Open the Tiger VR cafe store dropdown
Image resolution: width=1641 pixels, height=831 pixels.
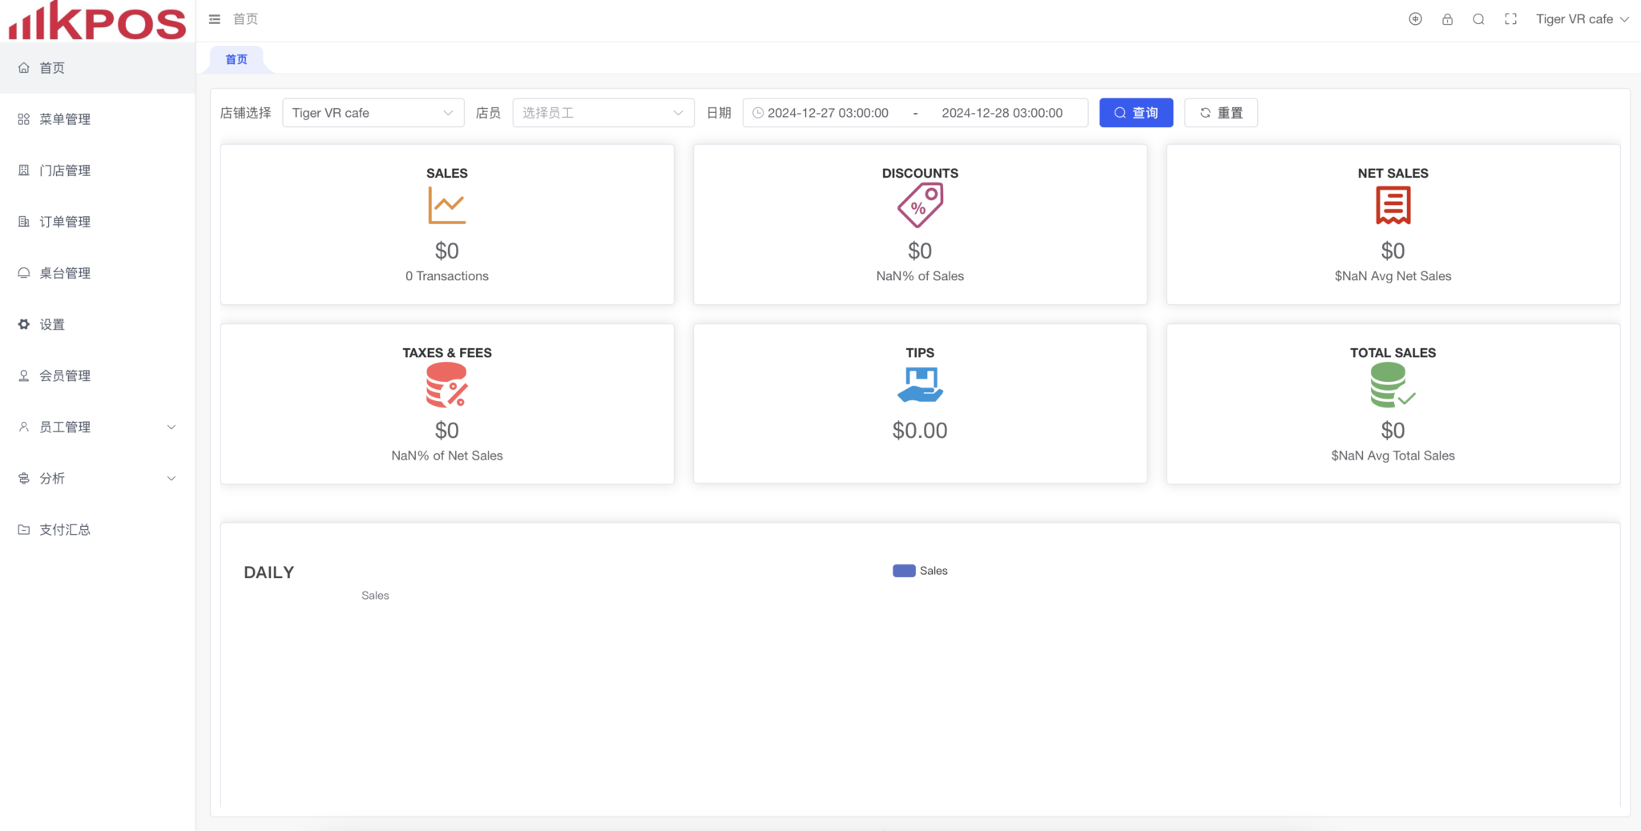[x=373, y=113]
